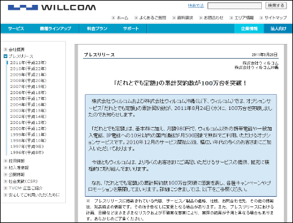
Task: Open 2007年(平成19年) press releases
Action: coord(28,87)
